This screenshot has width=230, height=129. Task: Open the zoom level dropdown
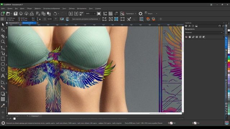click(x=95, y=14)
